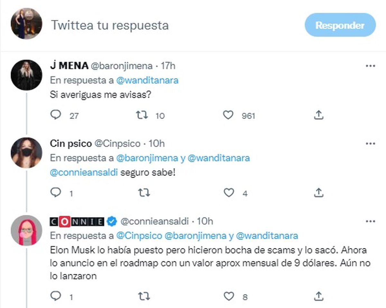Retweet Cin psico's tweet
The height and width of the screenshot is (308, 386).
[x=144, y=193]
